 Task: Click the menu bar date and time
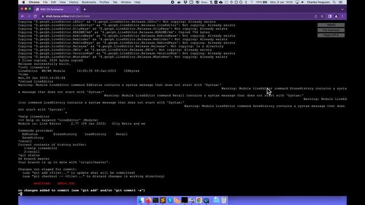pos(281,2)
